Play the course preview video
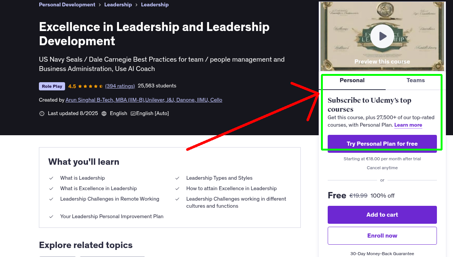 (382, 36)
